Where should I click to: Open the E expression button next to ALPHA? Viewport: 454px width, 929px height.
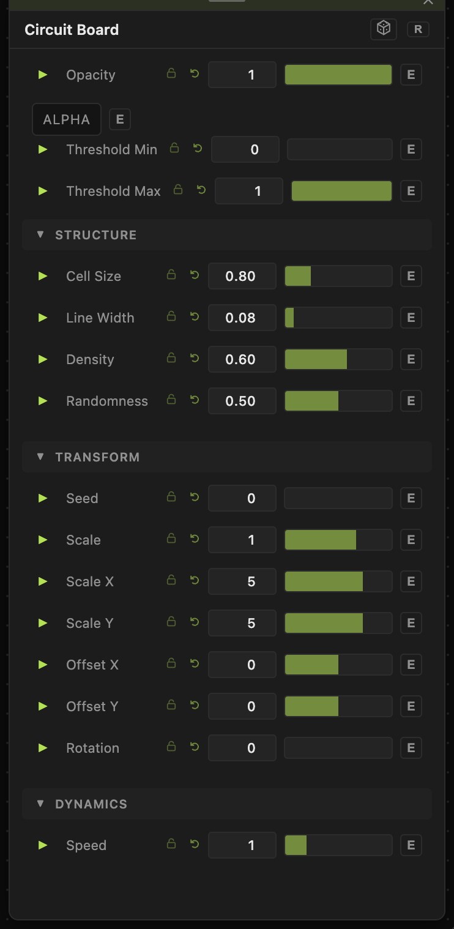120,119
